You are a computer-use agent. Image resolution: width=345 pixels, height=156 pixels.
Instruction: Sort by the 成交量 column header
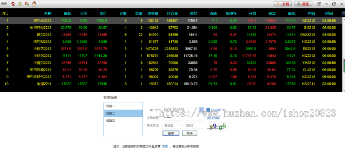153,14
